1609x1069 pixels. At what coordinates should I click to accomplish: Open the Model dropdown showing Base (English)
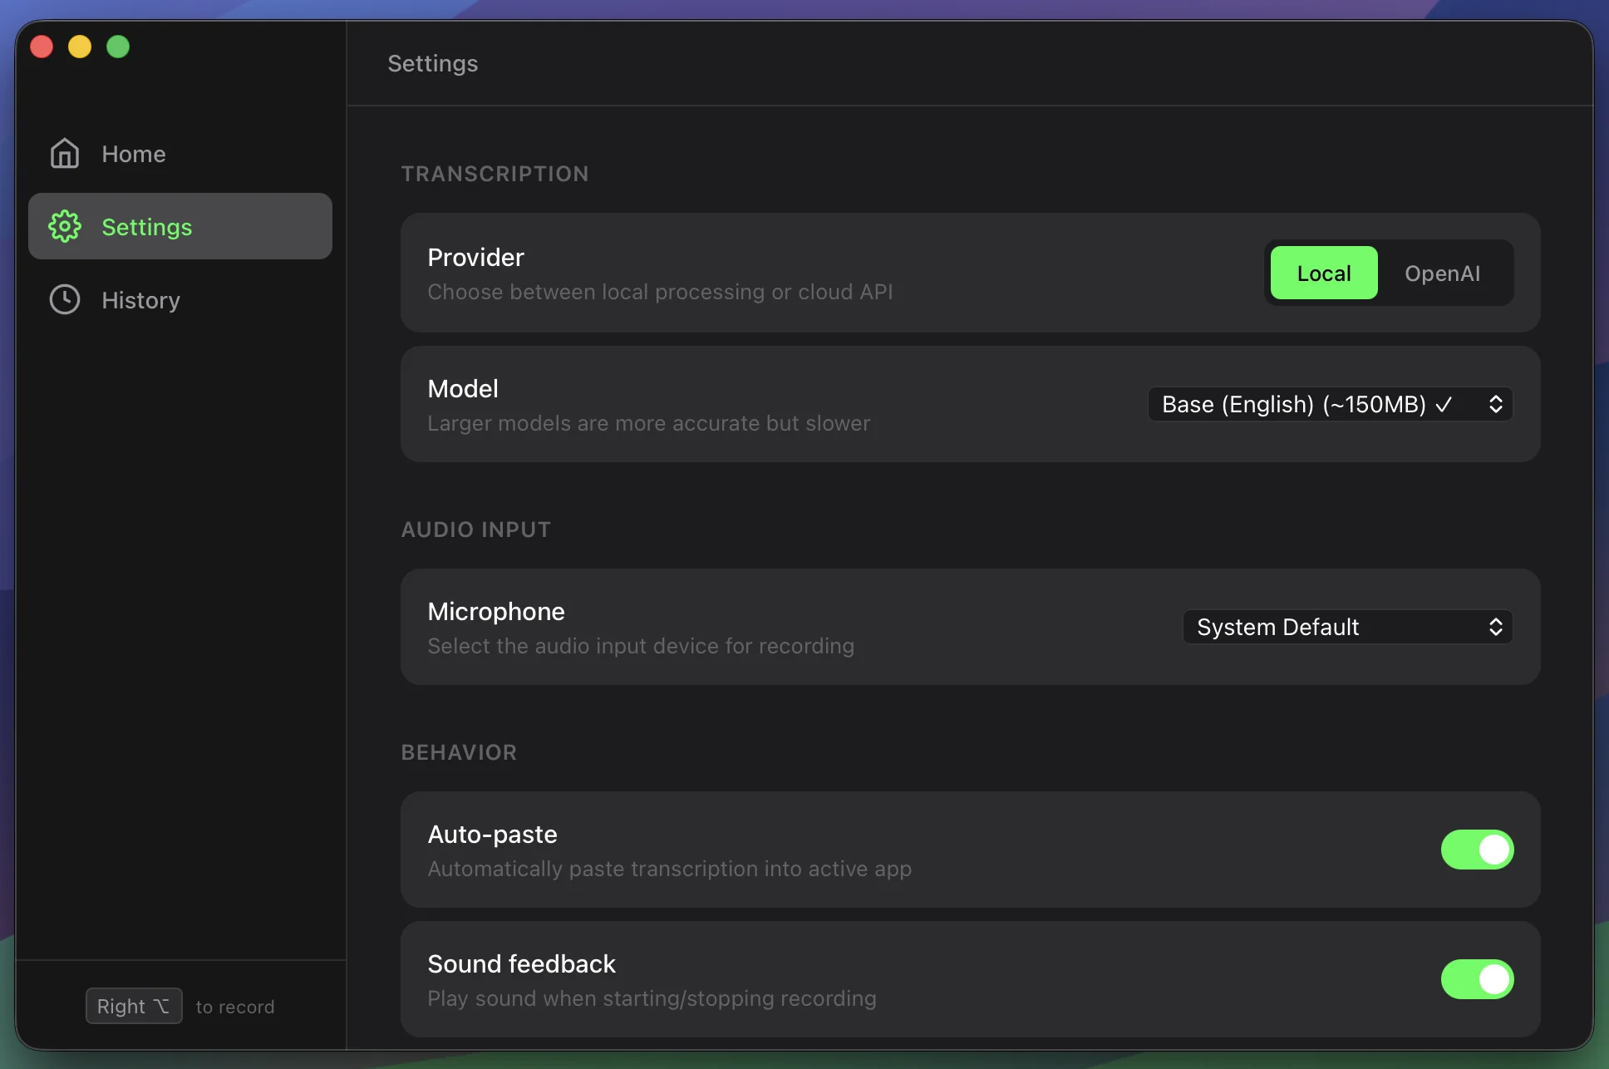click(1330, 405)
